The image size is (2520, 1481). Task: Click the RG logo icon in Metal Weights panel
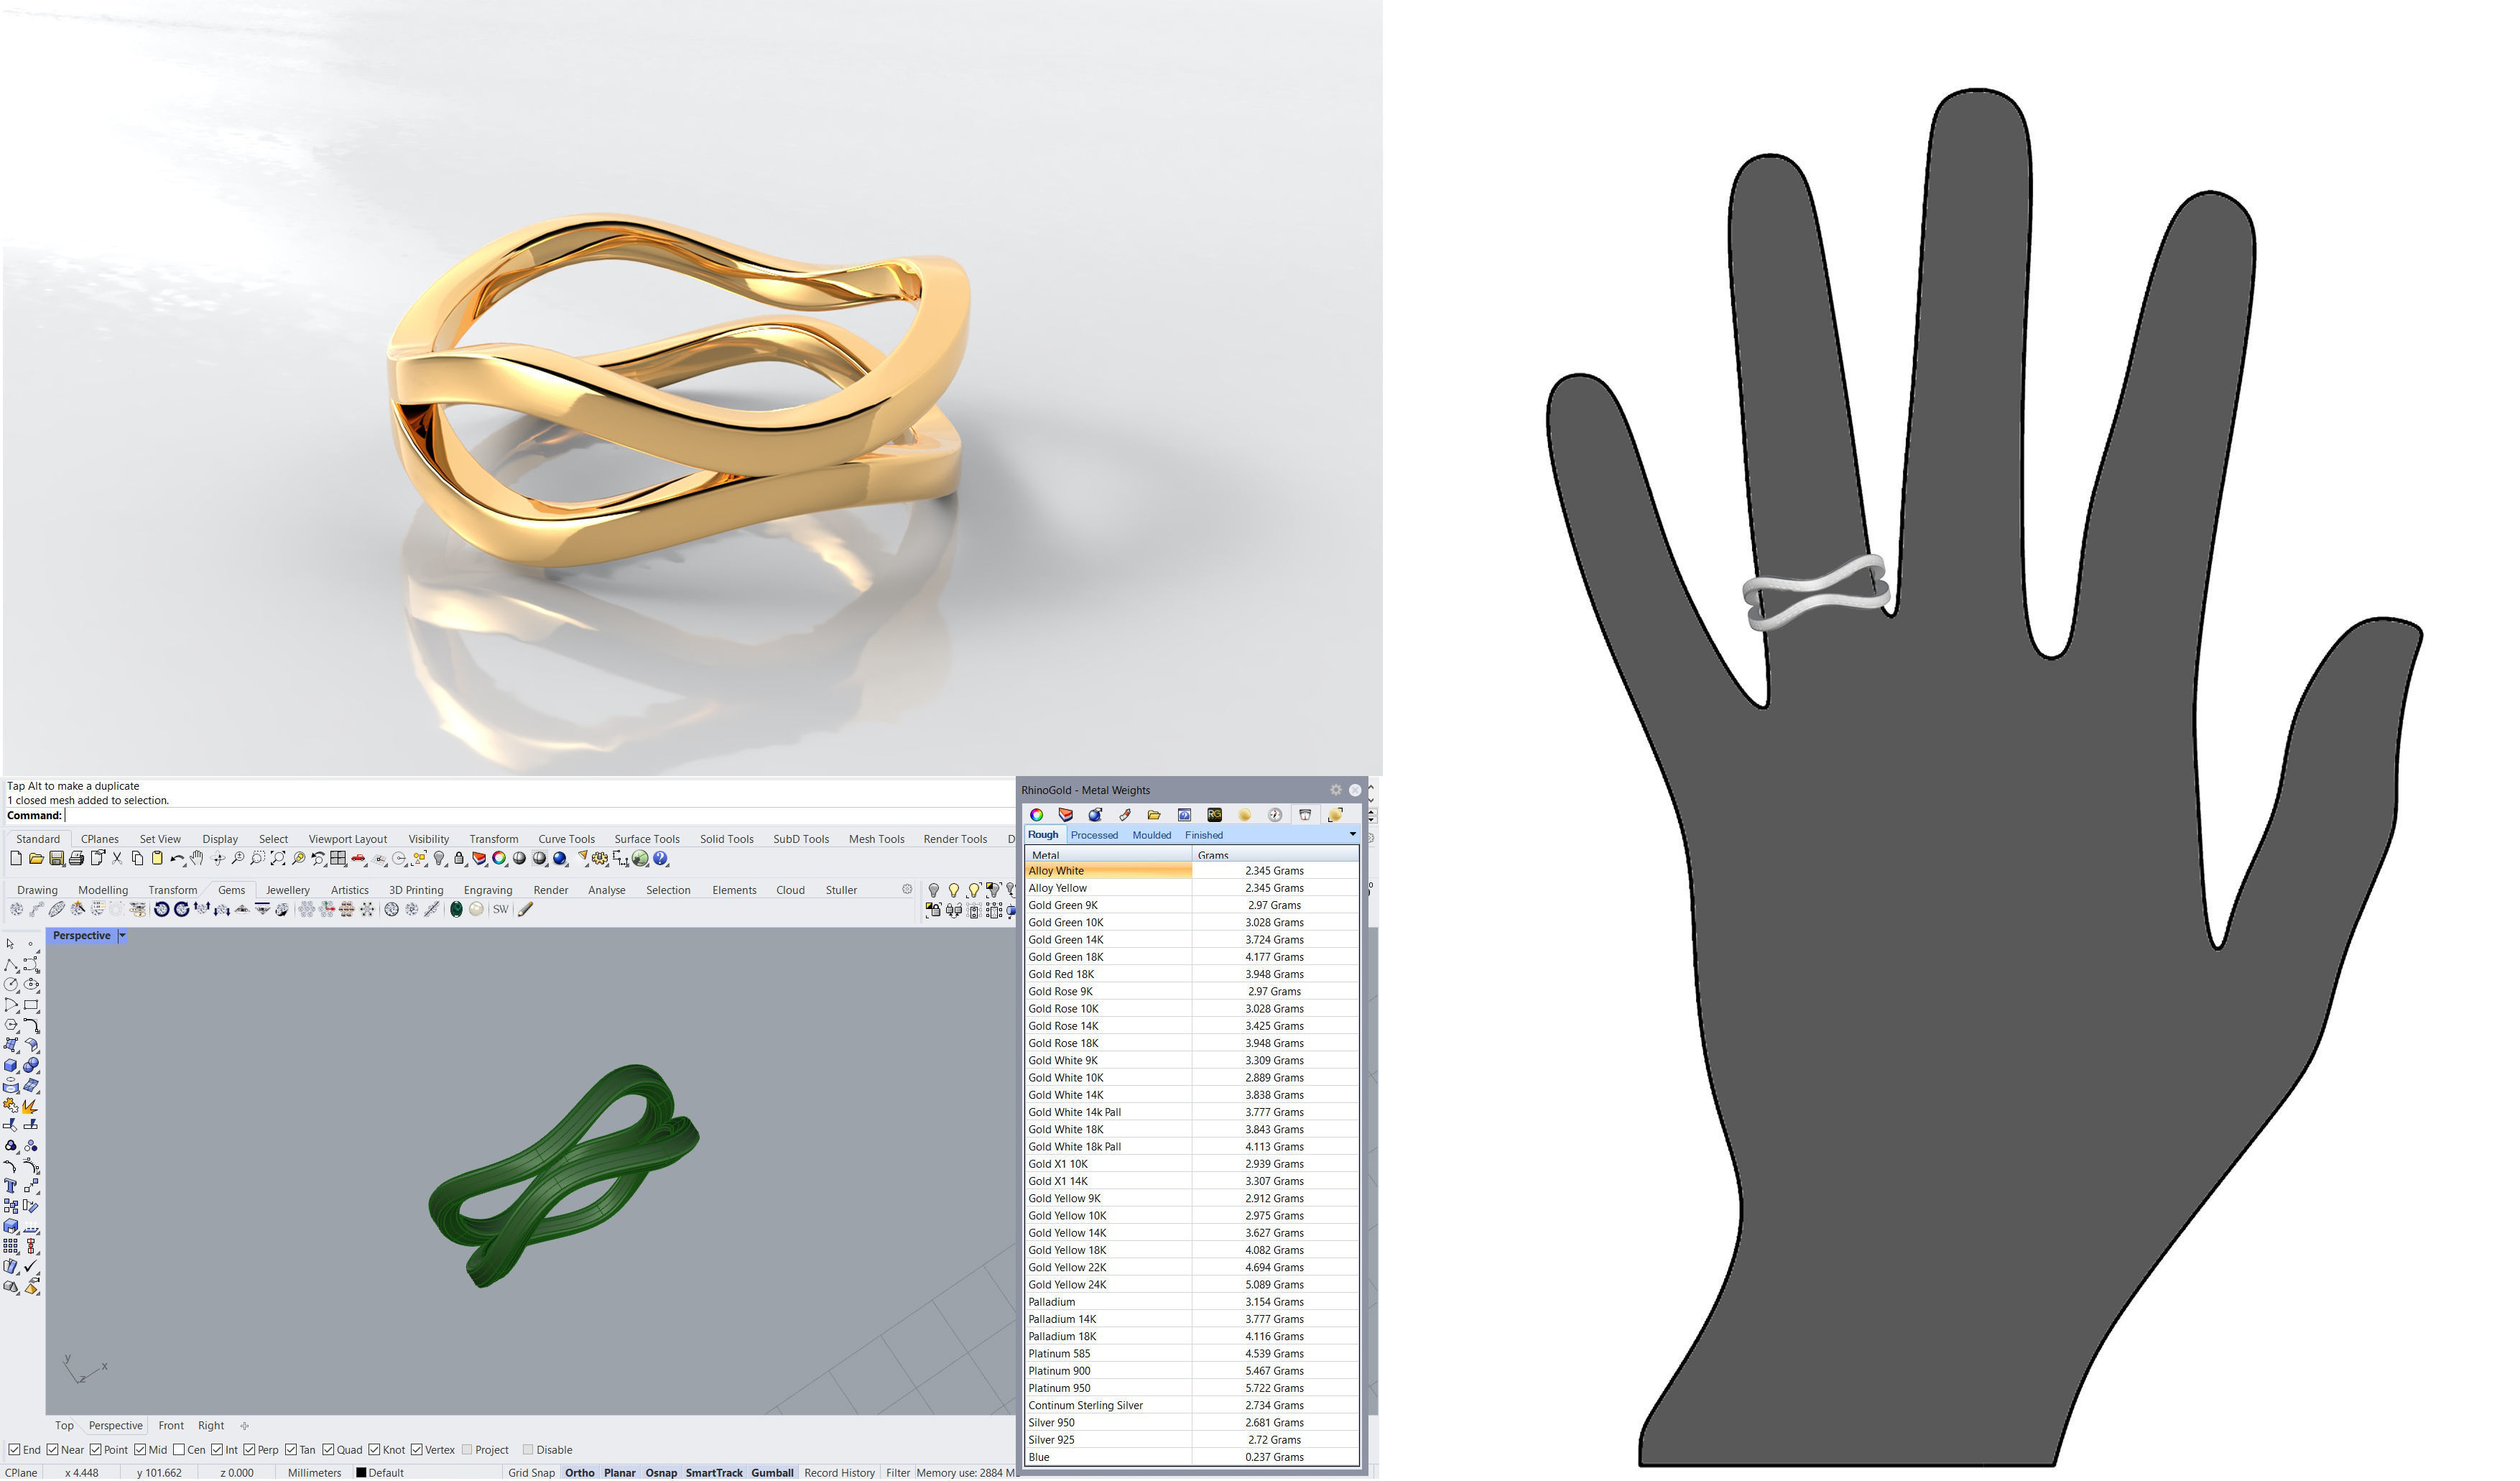[x=1215, y=815]
